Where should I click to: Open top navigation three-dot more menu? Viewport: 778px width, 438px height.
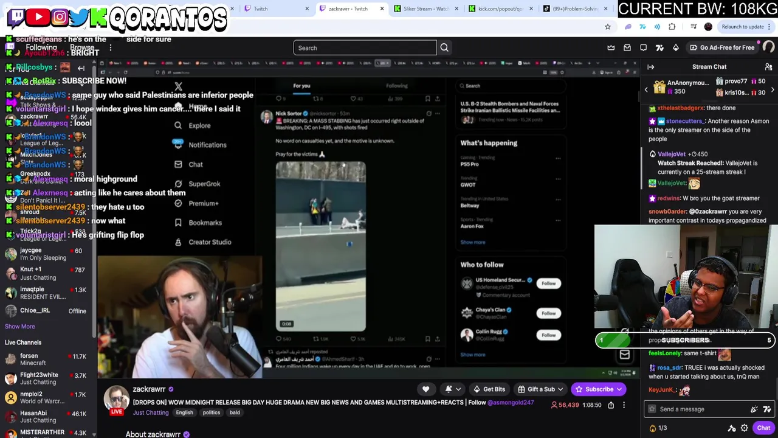[110, 47]
